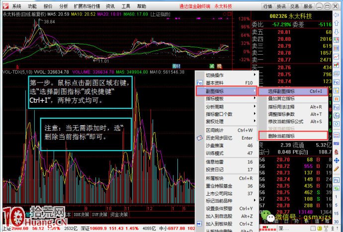Click F10 icon beside 基本资料 menu entry
This screenshot has height=232, width=343.
click(199, 83)
